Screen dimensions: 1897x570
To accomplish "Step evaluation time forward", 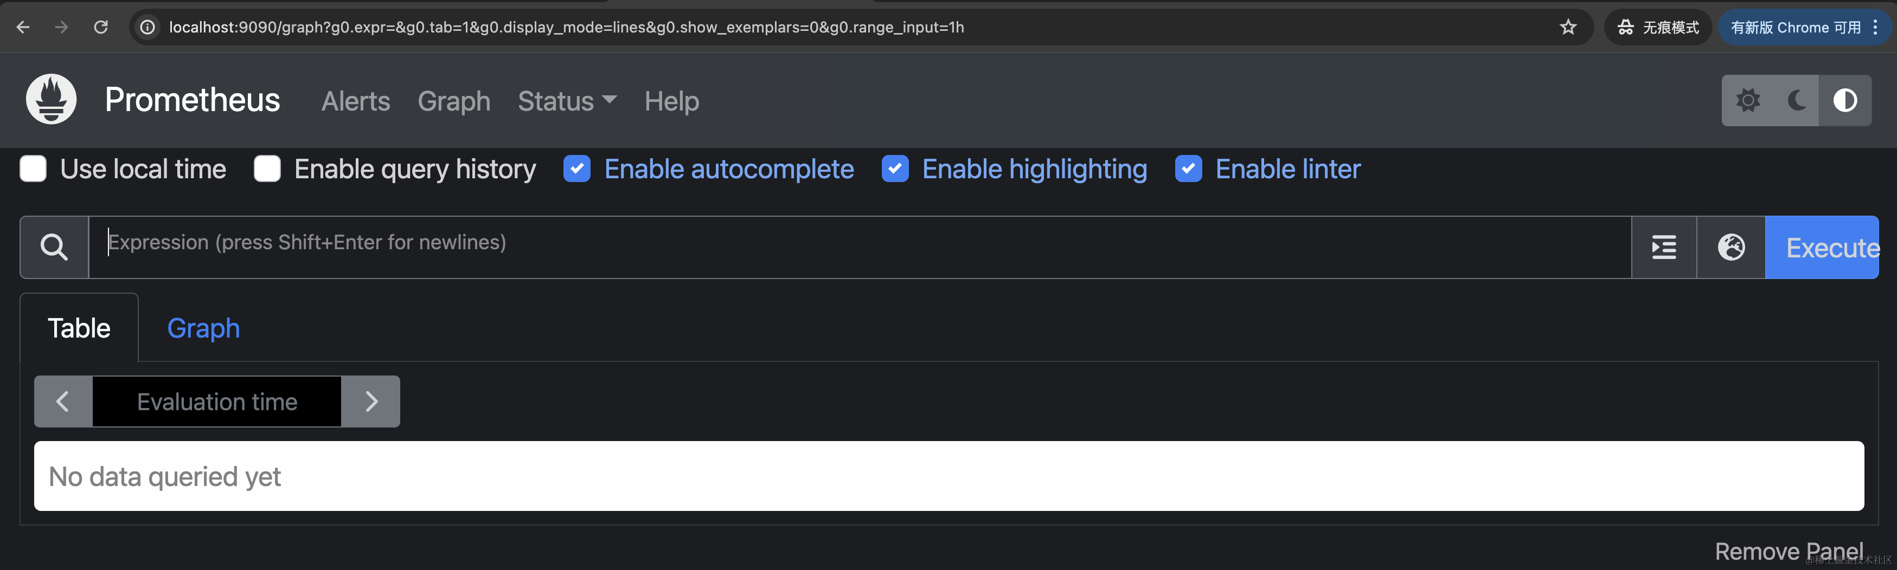I will click(x=371, y=401).
